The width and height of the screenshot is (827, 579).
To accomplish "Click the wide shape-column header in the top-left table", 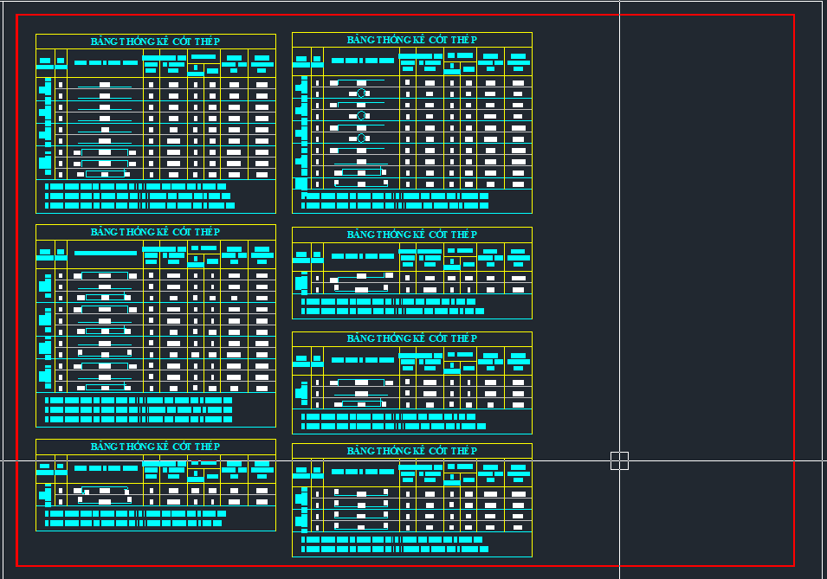I will click(x=106, y=62).
